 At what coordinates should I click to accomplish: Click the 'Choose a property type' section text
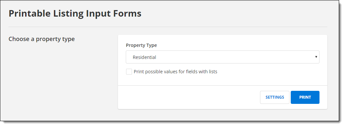click(42, 39)
